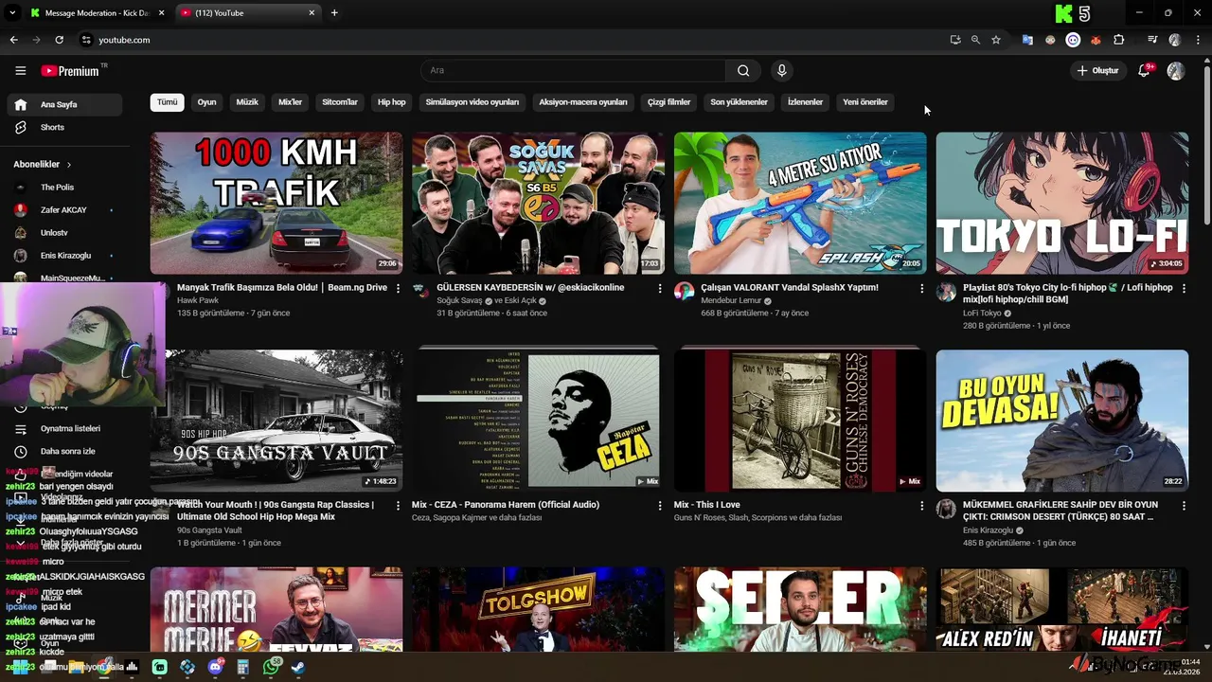Screen dimensions: 1212x682
Task: Select the Yeni öneriler filter chip
Action: point(865,102)
